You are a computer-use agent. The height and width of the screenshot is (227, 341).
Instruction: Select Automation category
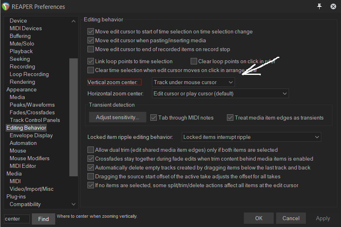pyautogui.click(x=23, y=143)
